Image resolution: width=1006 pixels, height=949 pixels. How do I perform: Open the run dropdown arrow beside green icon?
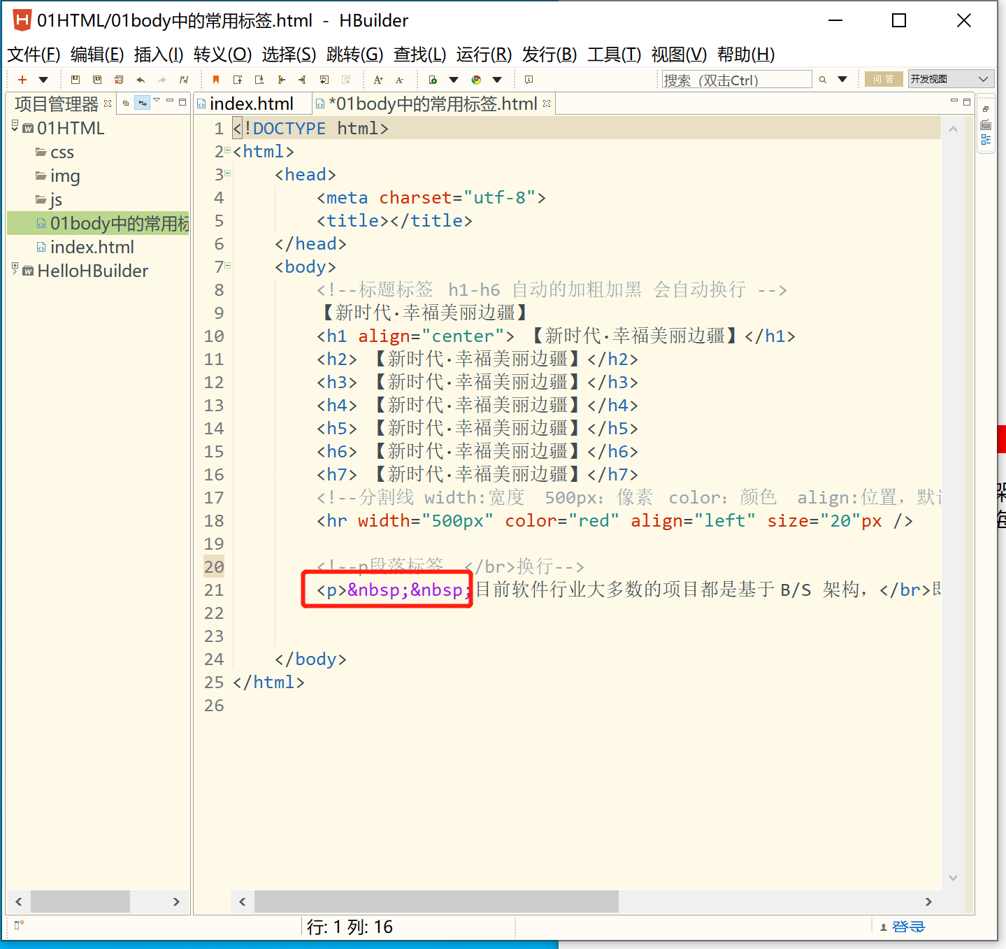point(454,80)
